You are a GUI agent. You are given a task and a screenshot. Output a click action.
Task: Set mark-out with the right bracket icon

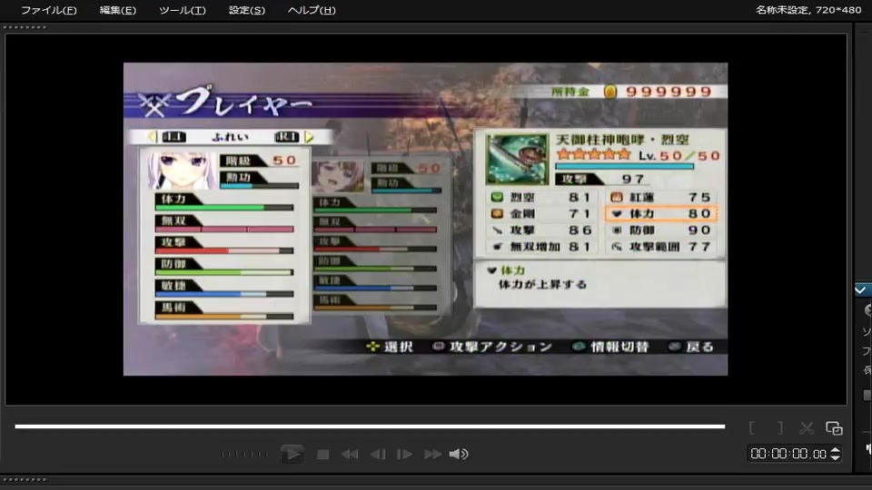click(780, 427)
